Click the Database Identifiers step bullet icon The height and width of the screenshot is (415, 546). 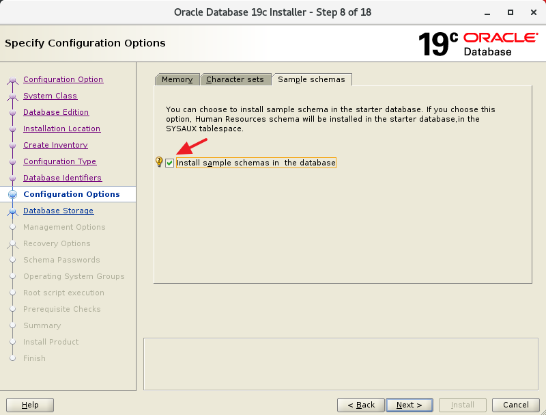(x=12, y=178)
